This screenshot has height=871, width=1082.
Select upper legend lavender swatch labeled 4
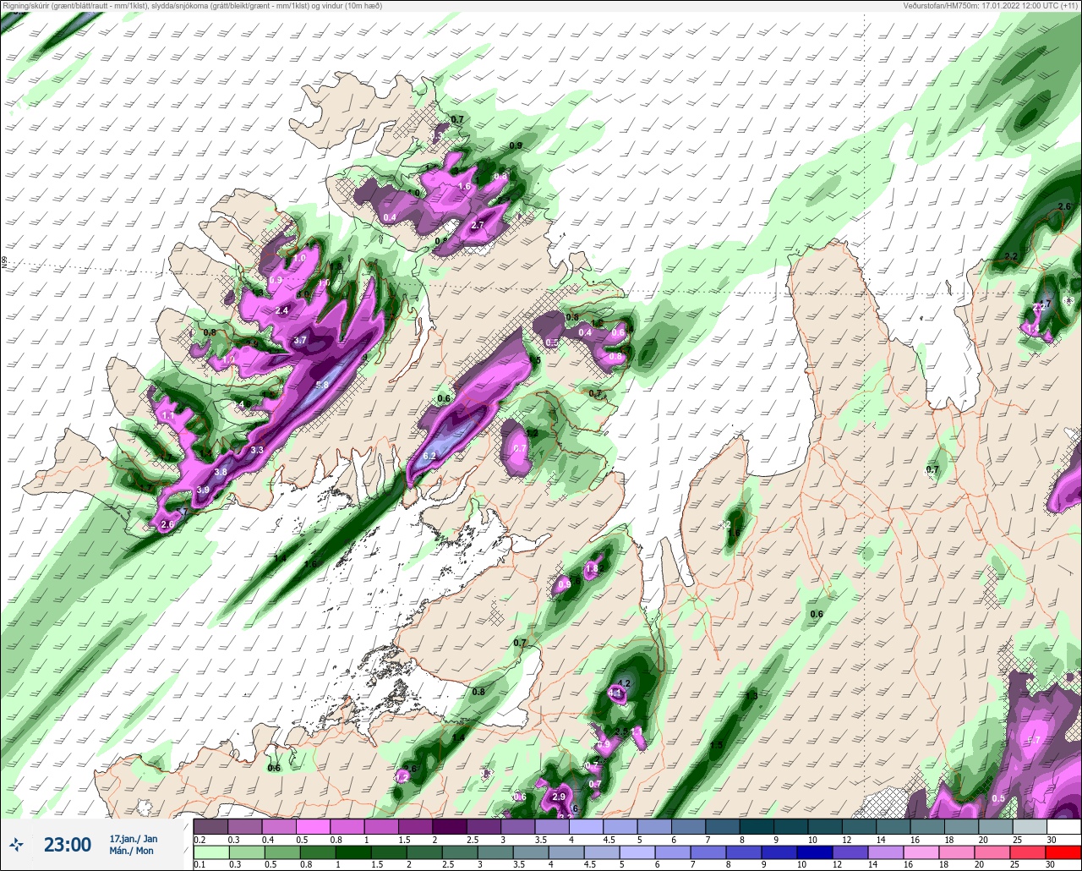[x=586, y=826]
